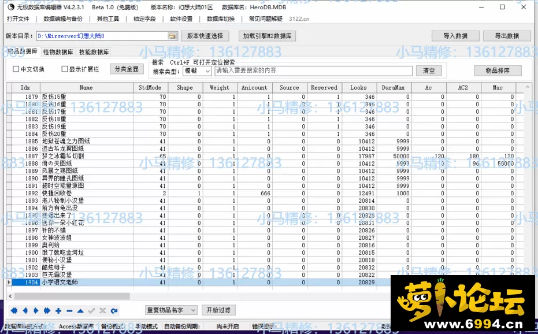Image resolution: width=538 pixels, height=334 pixels.
Task: Click the horizontal scrollbar thumb below table
Action: [x=72, y=296]
